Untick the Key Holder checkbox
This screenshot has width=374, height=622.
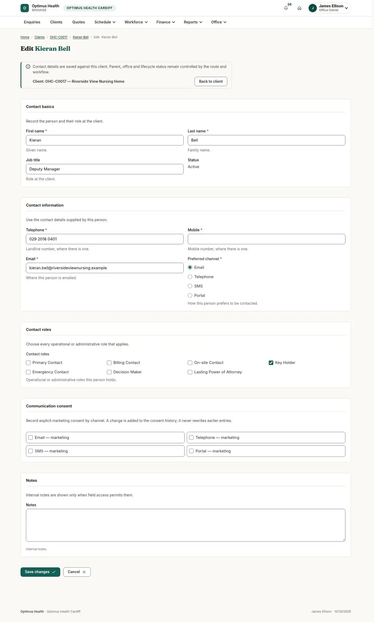click(x=271, y=363)
